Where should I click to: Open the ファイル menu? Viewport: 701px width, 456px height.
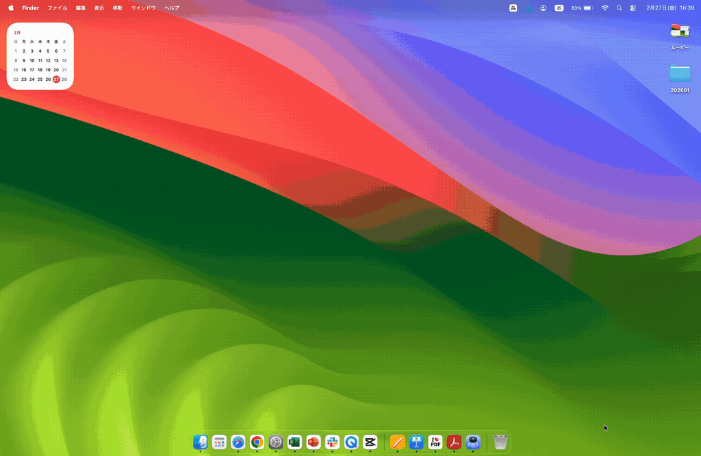(x=57, y=8)
